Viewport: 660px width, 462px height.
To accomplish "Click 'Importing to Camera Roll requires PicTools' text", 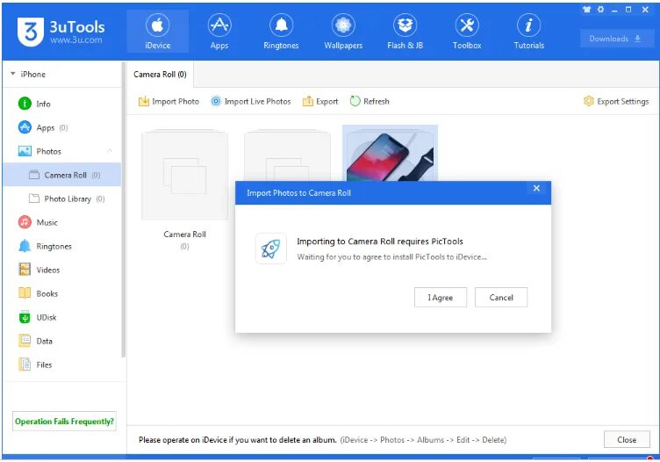I will [380, 242].
